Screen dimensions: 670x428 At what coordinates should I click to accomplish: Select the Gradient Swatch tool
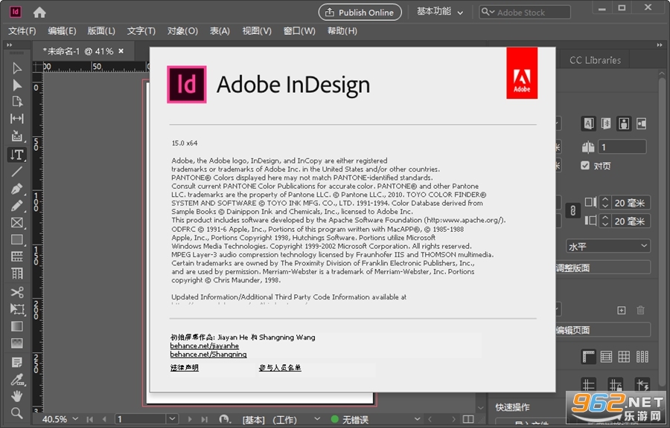16,326
